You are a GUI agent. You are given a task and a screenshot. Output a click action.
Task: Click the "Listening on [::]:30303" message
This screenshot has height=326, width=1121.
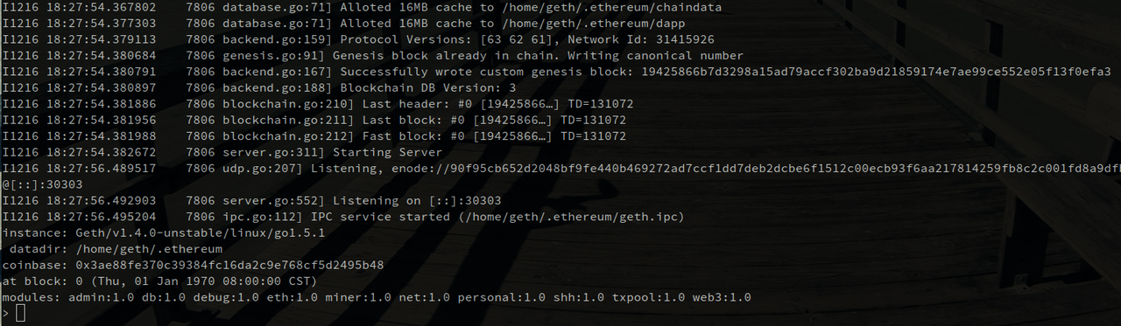(410, 200)
